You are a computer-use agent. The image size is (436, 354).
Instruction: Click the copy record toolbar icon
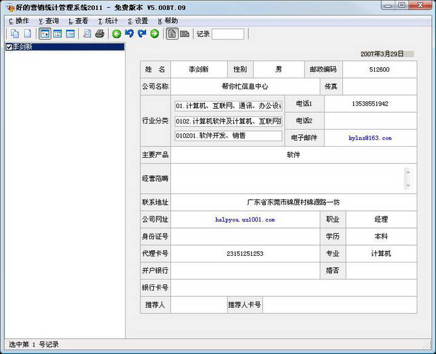15,34
